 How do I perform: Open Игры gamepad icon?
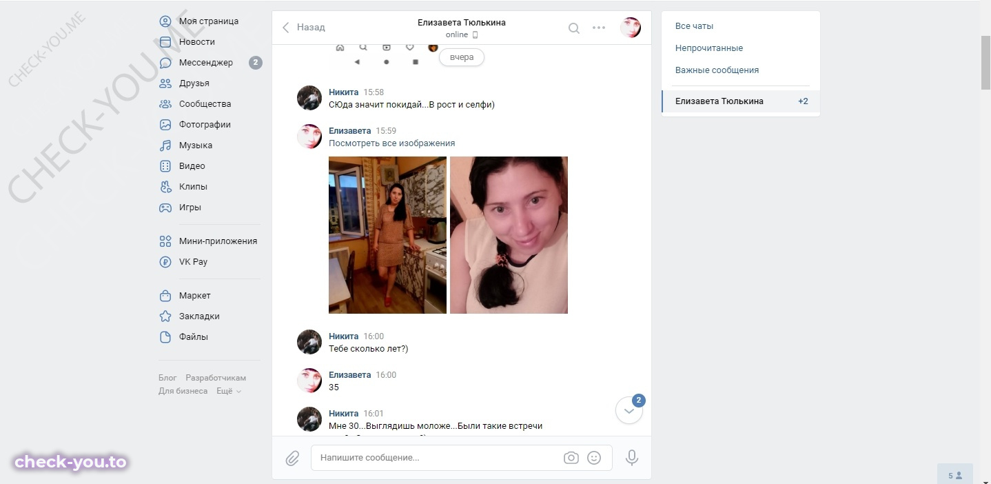click(165, 208)
